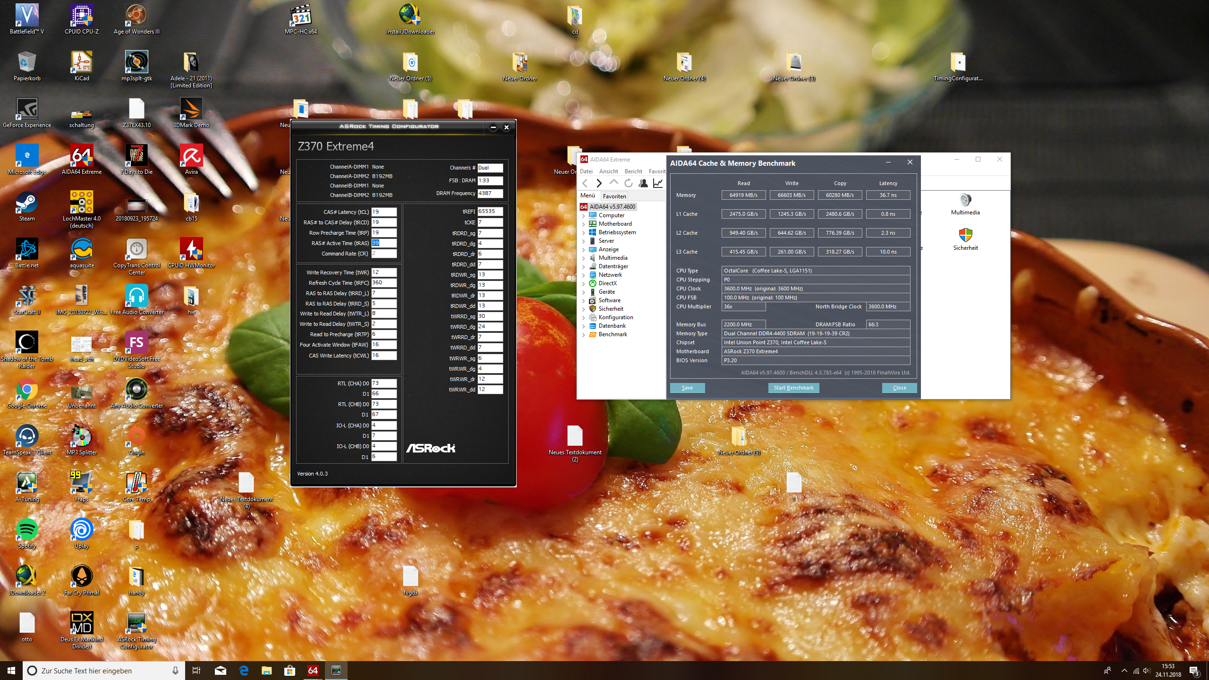Click the AIDA64 taskbar icon
This screenshot has width=1209, height=680.
pyautogui.click(x=313, y=670)
